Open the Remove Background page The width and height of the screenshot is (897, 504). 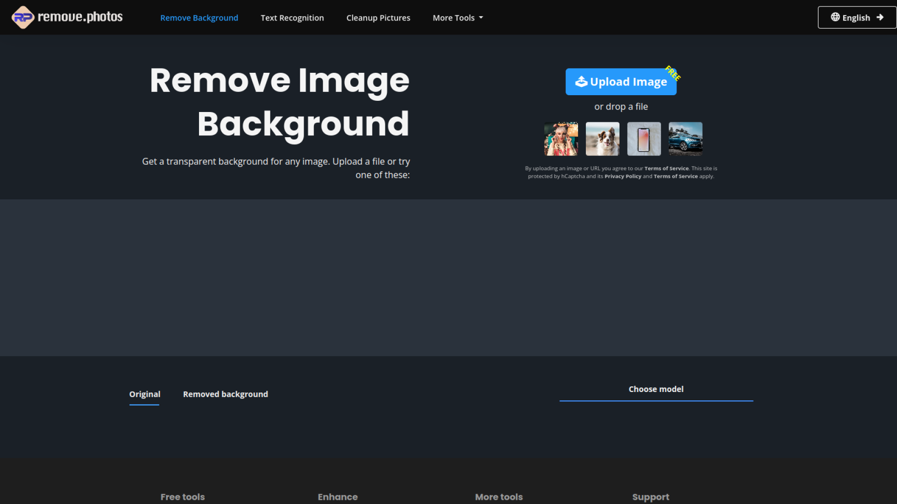point(199,18)
